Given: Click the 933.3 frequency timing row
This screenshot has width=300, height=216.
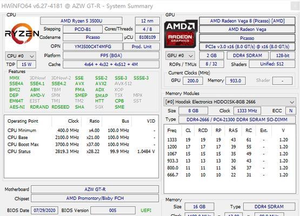Looking at the screenshot, I should click(x=230, y=161).
